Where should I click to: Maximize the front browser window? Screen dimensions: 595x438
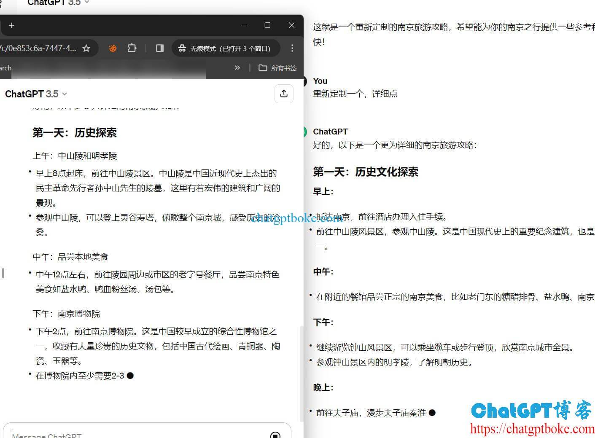pos(267,25)
